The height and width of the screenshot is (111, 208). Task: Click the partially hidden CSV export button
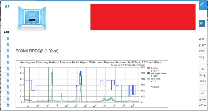click(x=202, y=23)
